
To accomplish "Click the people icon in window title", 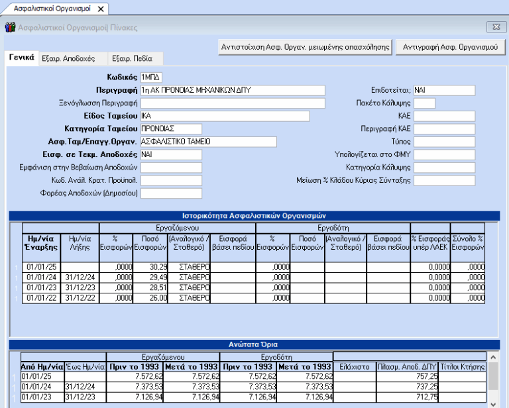I will point(11,27).
